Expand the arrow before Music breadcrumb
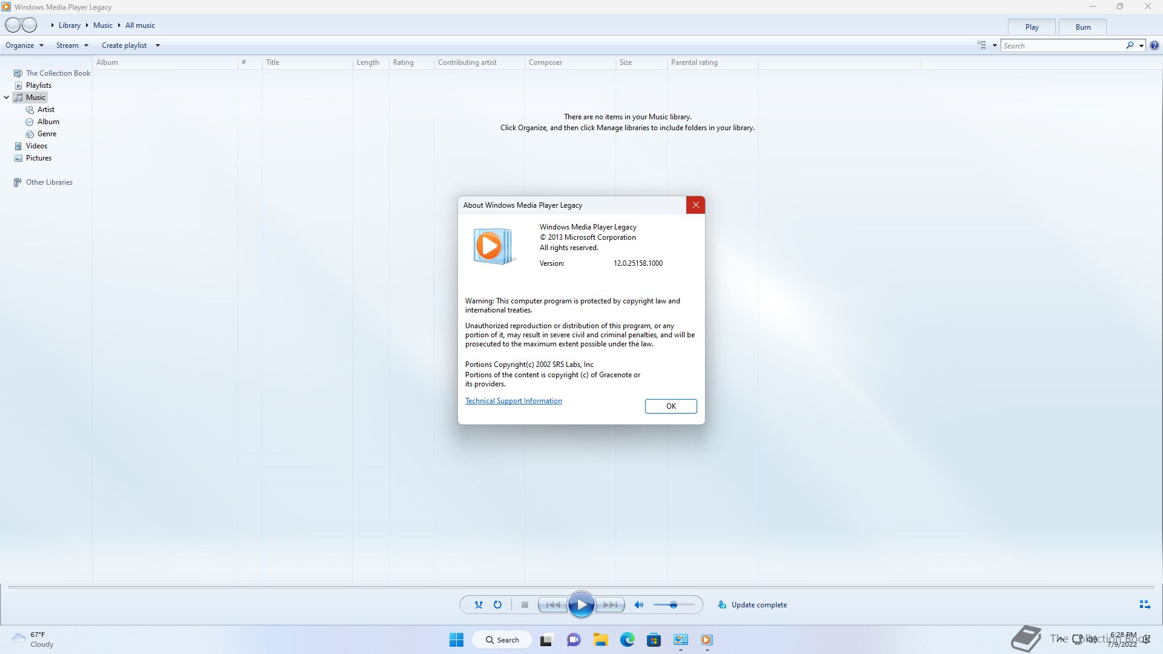The width and height of the screenshot is (1163, 654). [87, 25]
